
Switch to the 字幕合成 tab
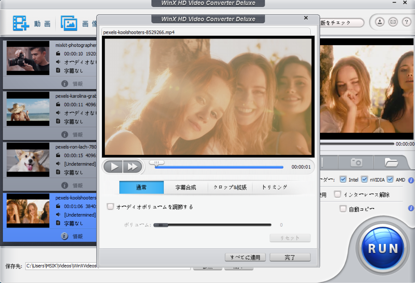(x=186, y=187)
